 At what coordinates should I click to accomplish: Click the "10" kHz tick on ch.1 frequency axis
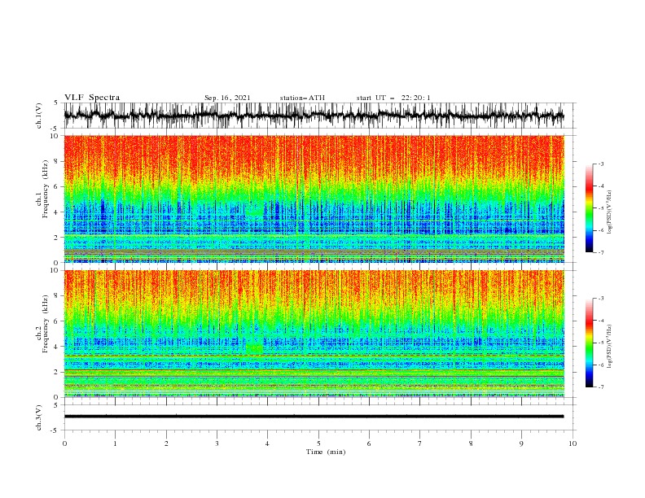55,136
